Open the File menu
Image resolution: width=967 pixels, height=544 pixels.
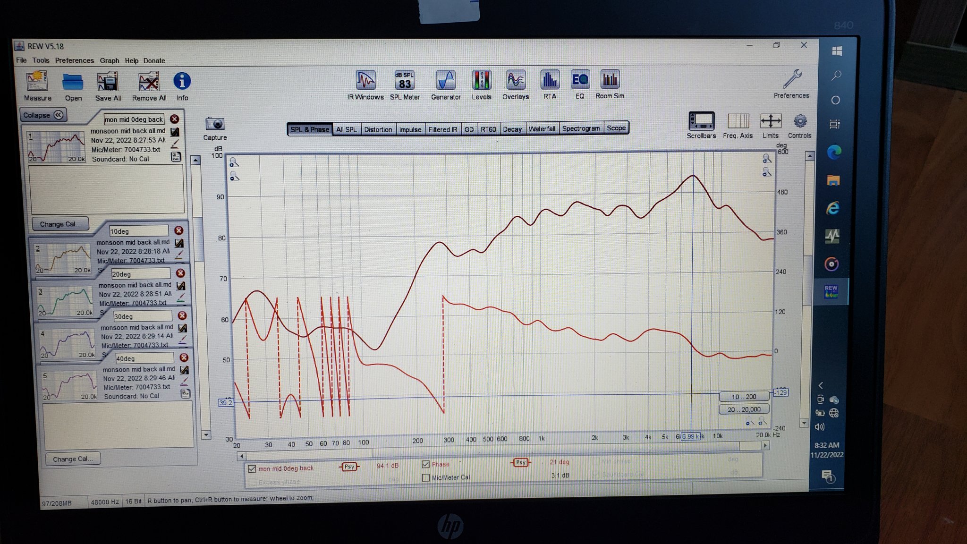pos(21,60)
